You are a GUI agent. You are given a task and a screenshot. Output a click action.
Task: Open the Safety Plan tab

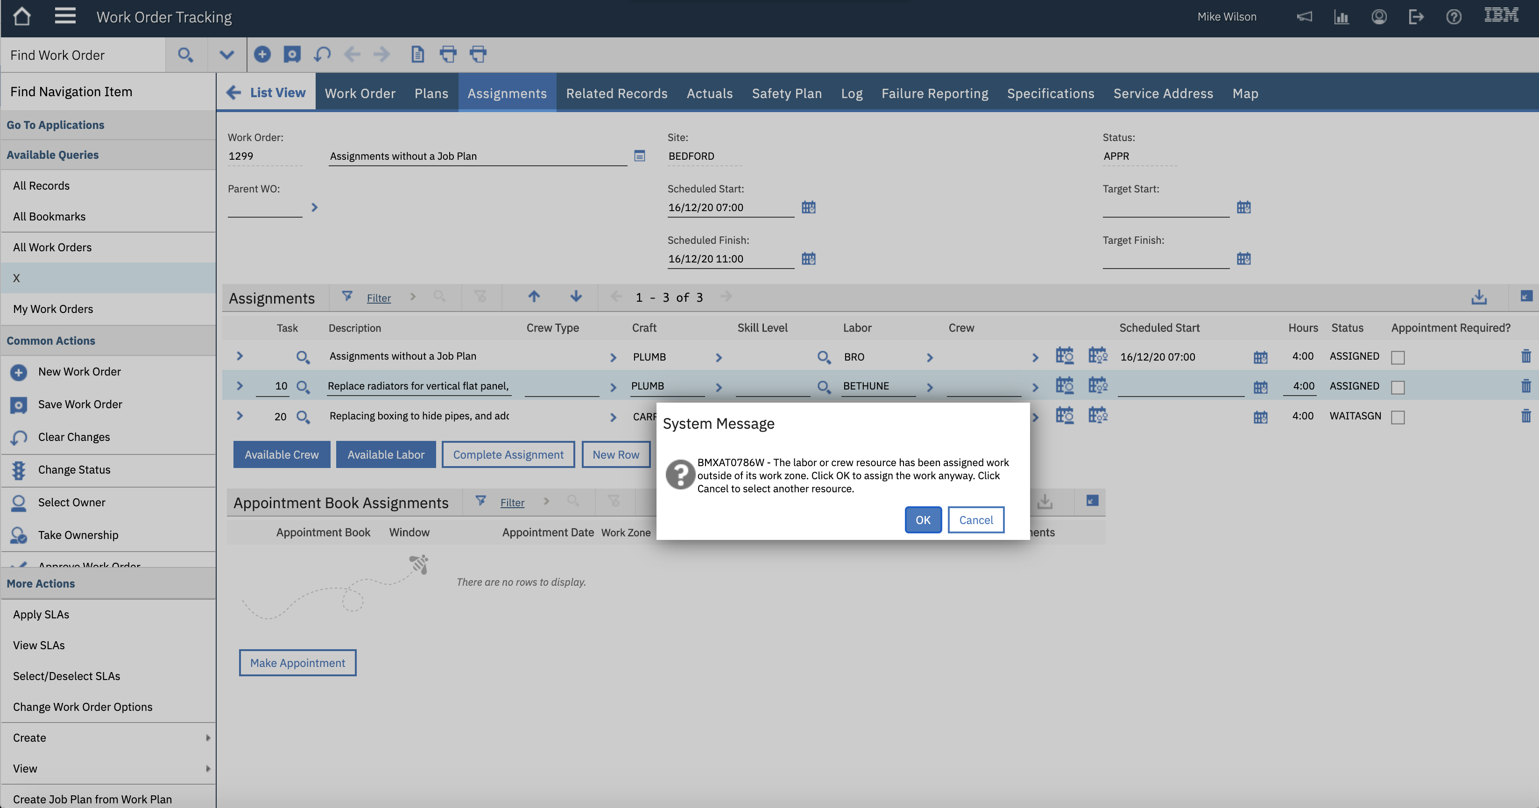[786, 93]
